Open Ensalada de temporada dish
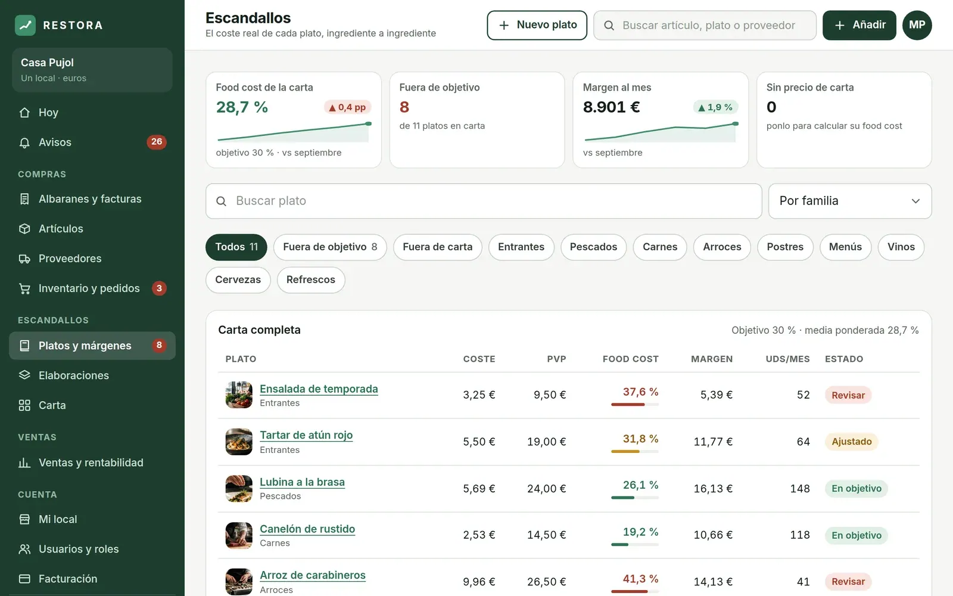953x596 pixels. pyautogui.click(x=319, y=389)
